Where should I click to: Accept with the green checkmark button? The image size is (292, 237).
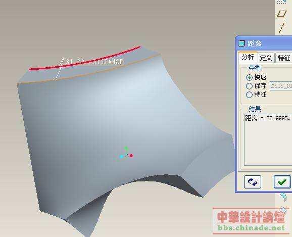[282, 181]
